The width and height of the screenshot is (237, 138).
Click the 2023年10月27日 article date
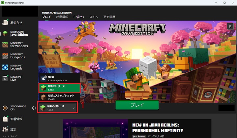[156, 136]
